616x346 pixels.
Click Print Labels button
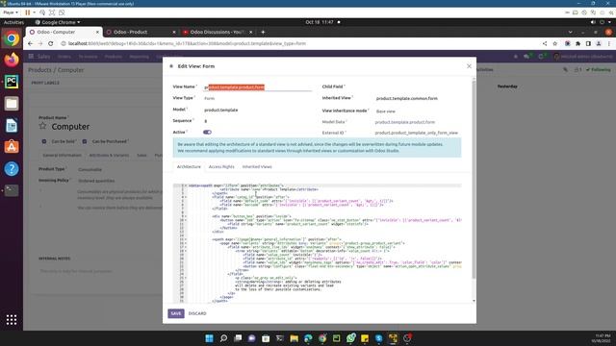click(45, 84)
